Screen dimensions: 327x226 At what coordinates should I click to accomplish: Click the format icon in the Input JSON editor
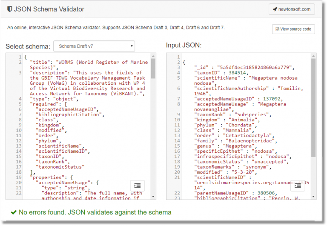tap(298, 186)
